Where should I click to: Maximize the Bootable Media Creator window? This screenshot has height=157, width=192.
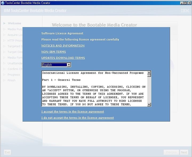(185, 3)
